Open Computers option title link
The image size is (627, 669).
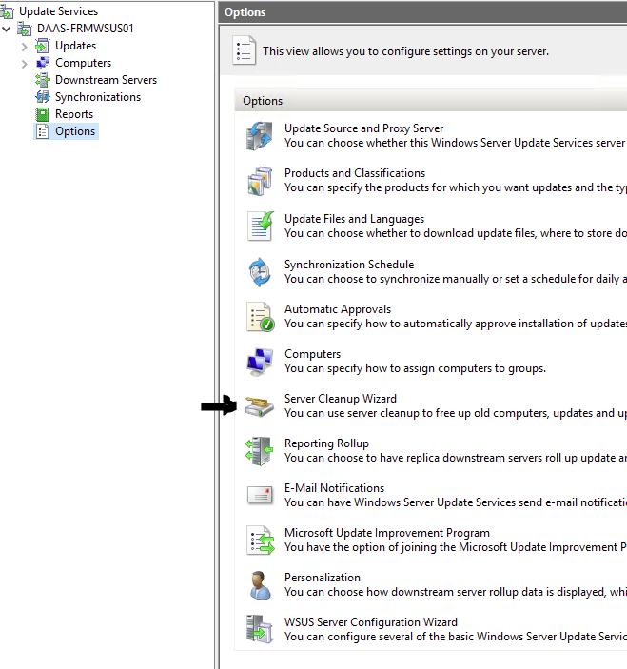tap(313, 354)
